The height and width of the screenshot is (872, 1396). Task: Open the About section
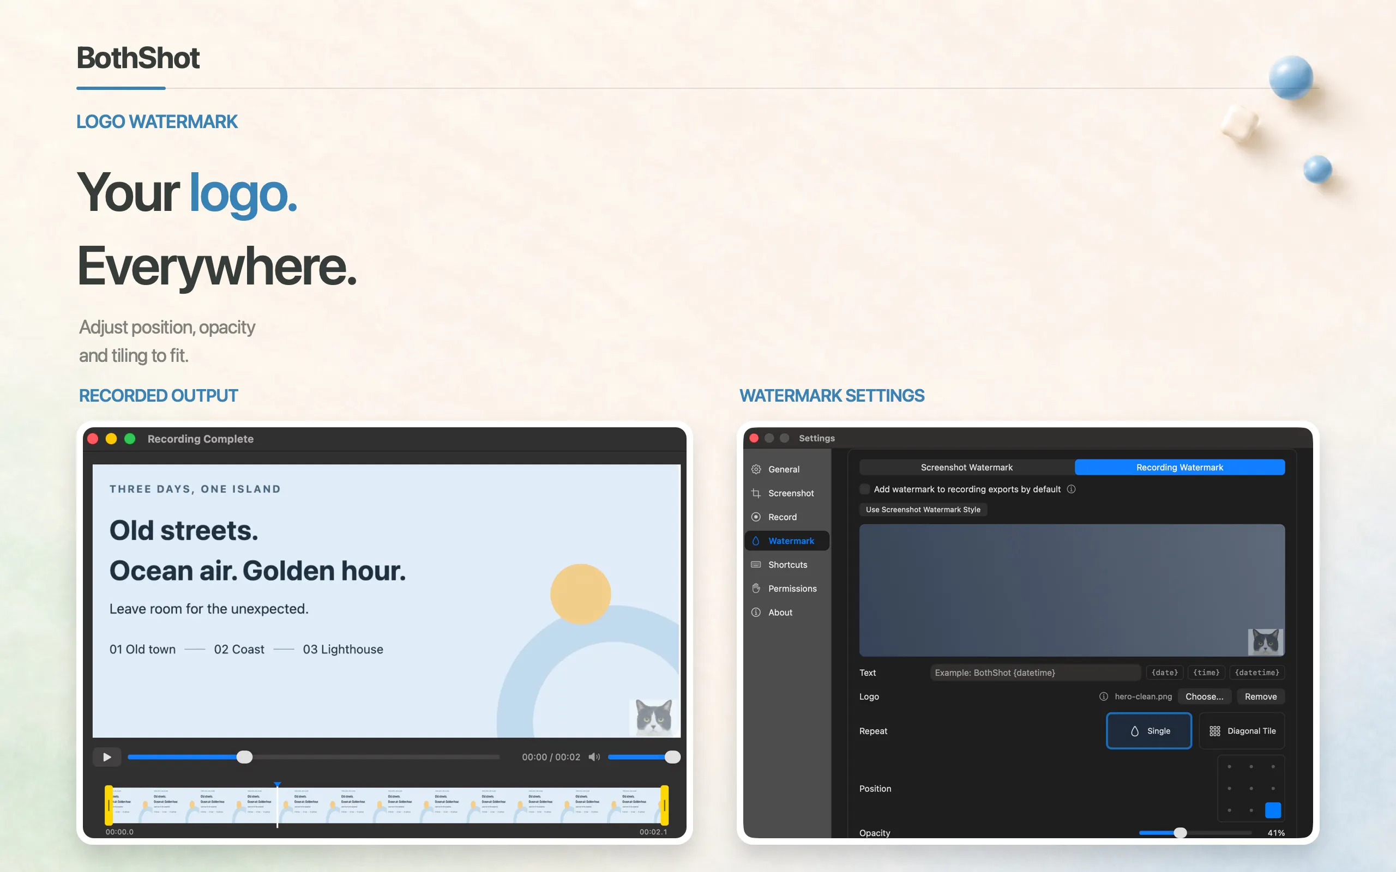pyautogui.click(x=787, y=612)
